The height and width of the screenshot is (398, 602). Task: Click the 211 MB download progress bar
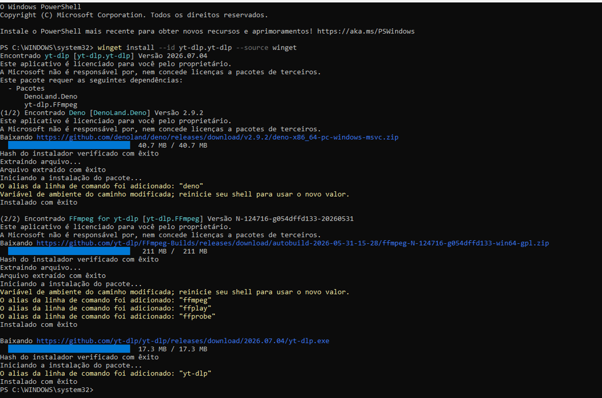(x=69, y=251)
